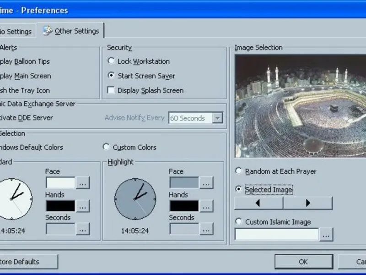Select the Lock Workstation radio button
The height and width of the screenshot is (275, 366).
coord(111,61)
